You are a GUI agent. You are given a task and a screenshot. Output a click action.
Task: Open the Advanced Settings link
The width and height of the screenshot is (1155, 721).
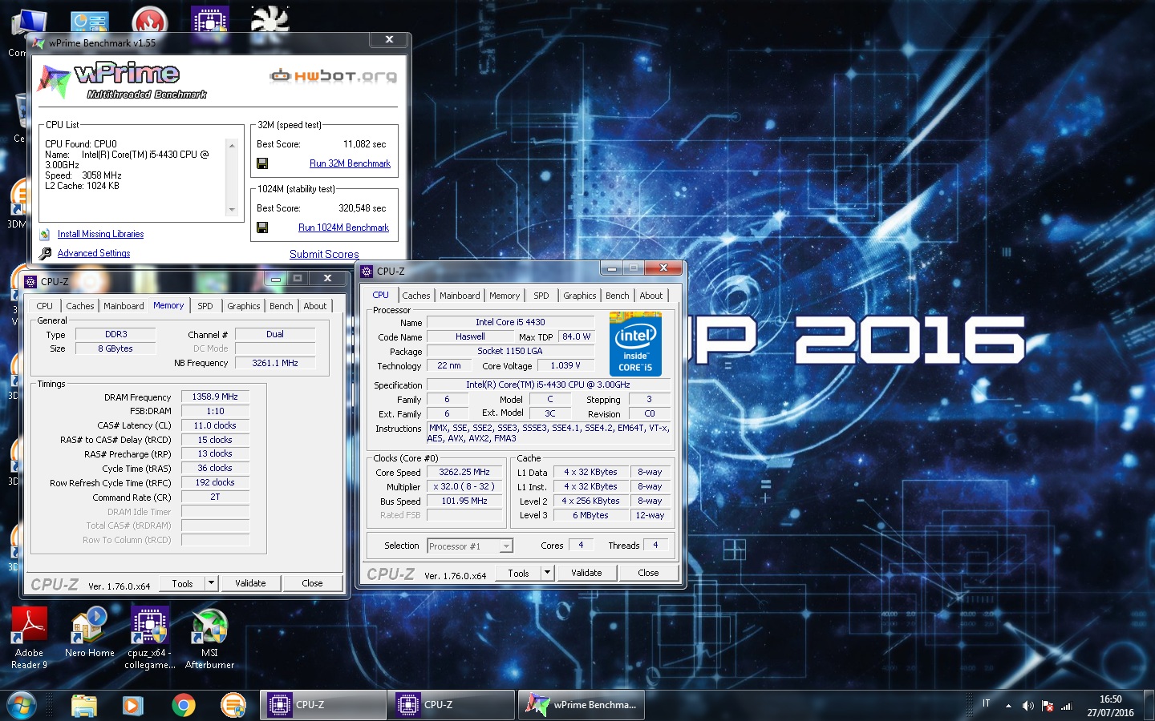tap(94, 253)
